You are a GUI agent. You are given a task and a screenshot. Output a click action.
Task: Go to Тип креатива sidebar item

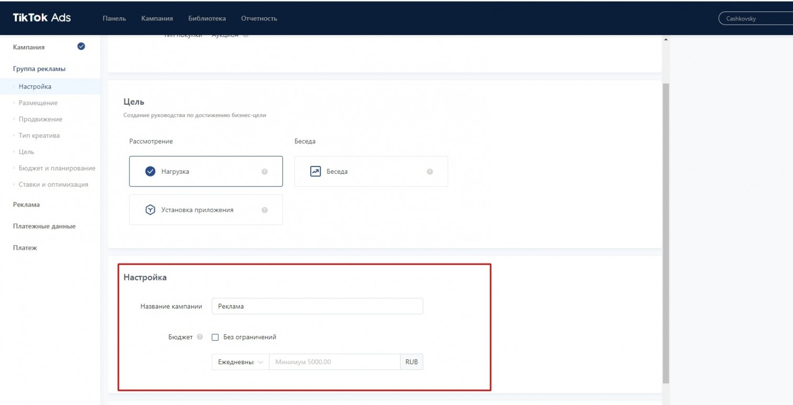pos(39,135)
